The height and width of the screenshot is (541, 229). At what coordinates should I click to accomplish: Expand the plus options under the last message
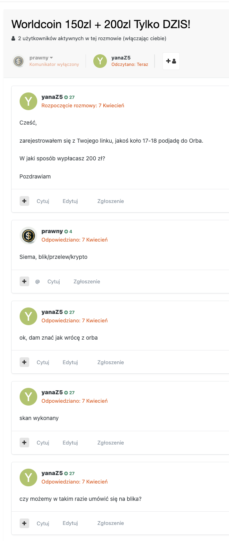[24, 523]
